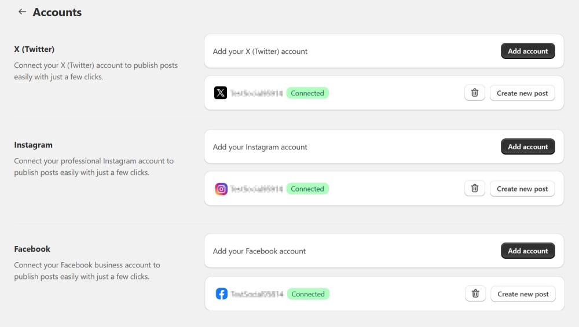
Task: Add an X (Twitter) account
Action: tap(527, 51)
